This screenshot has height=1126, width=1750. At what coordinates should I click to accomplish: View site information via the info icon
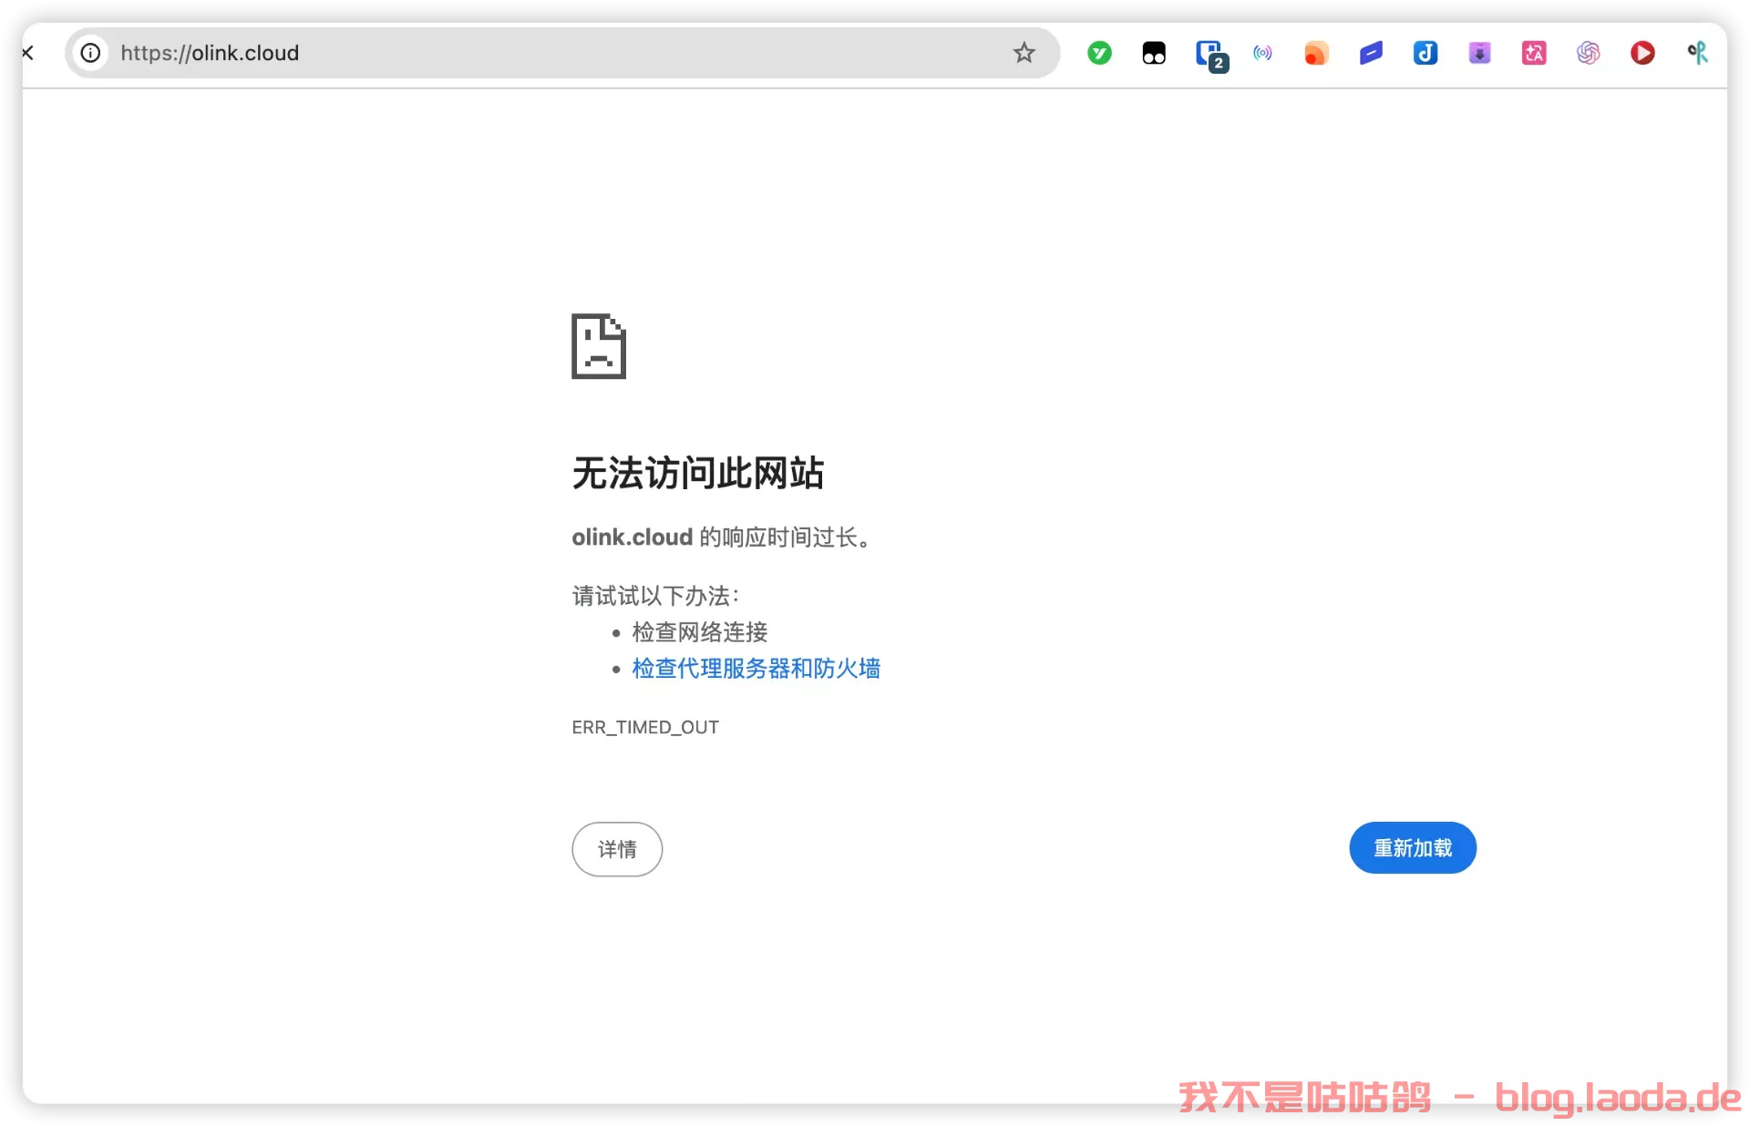[x=90, y=53]
